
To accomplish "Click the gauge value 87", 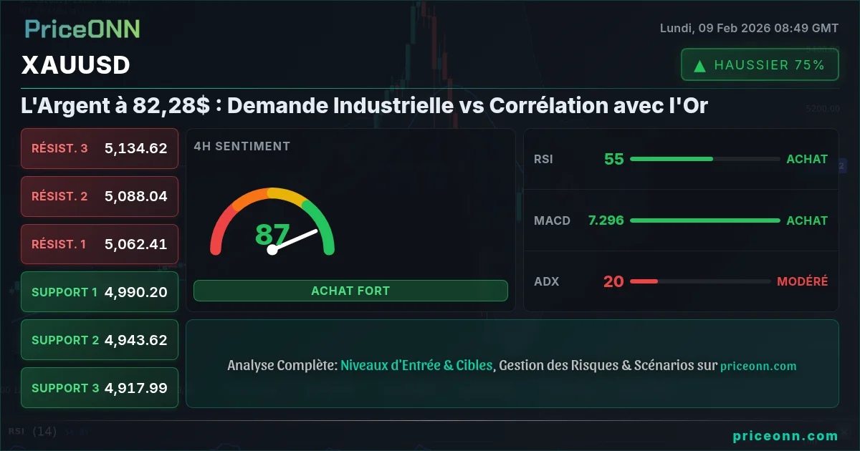I will coord(272,234).
